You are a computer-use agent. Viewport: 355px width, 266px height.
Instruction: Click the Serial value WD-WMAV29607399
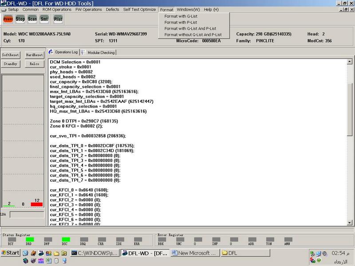tap(128, 34)
